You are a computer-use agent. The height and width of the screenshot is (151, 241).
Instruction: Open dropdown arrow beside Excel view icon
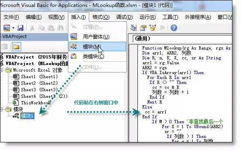point(13,28)
